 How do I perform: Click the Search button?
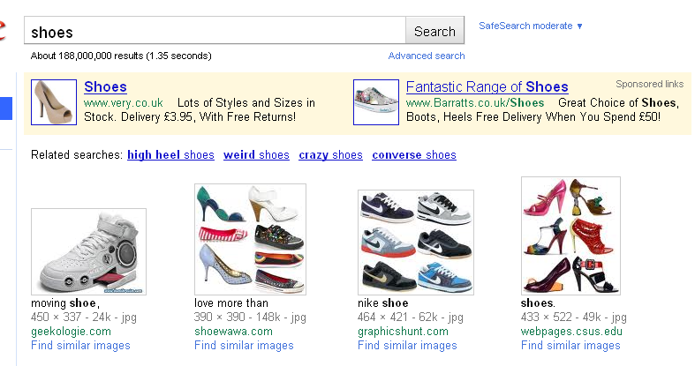point(434,31)
